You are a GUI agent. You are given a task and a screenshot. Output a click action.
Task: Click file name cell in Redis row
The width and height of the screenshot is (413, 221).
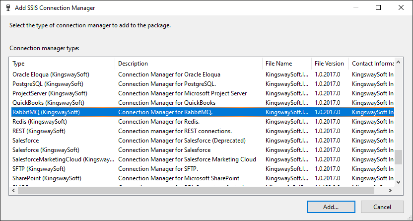[287, 122]
